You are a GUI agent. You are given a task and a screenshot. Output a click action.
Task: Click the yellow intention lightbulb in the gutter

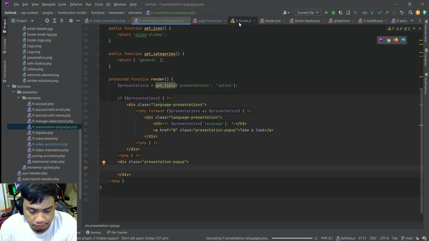(x=104, y=162)
